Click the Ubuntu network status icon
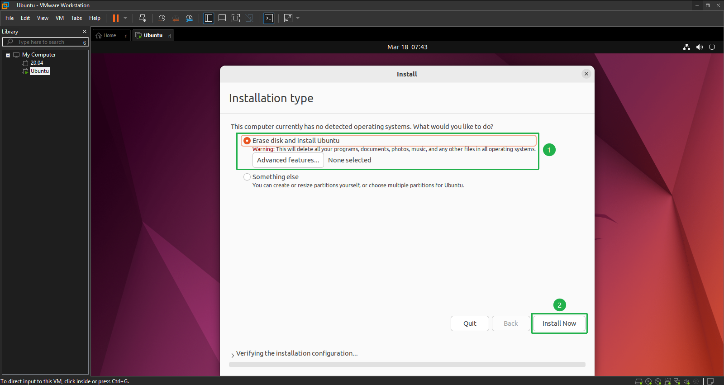 point(686,47)
